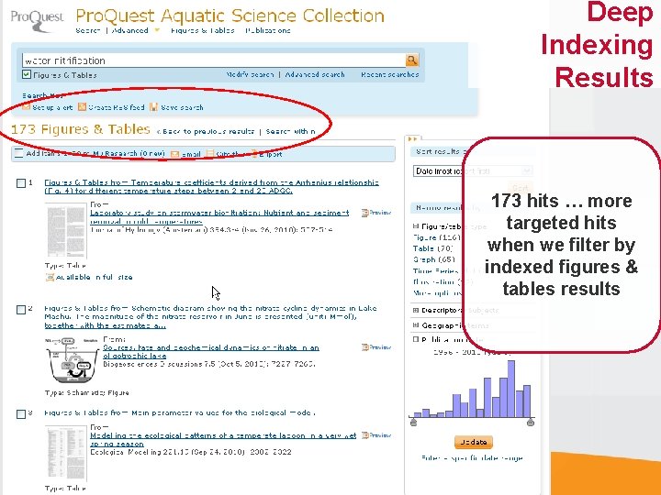661x495 pixels.
Task: Click the Export icon in results toolbar
Action: coord(254,154)
